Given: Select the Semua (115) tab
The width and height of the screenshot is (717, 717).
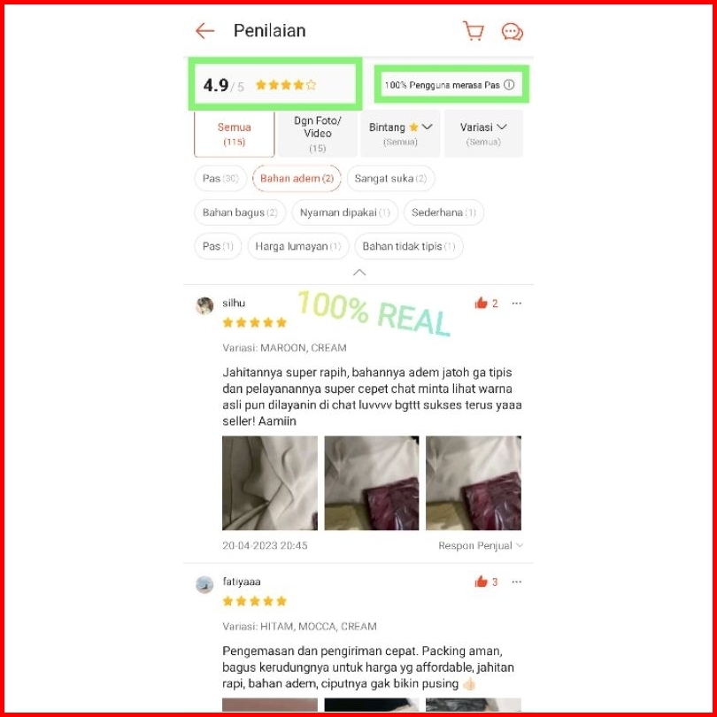Looking at the screenshot, I should [234, 134].
